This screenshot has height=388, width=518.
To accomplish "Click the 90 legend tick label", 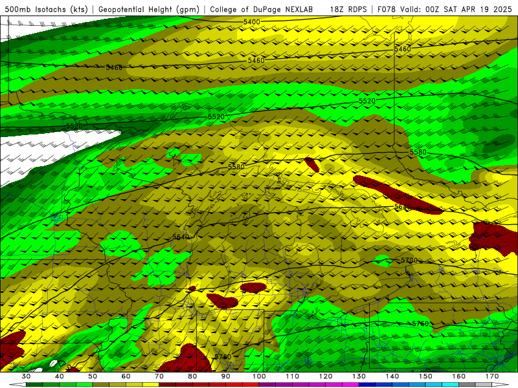I will coord(225,376).
